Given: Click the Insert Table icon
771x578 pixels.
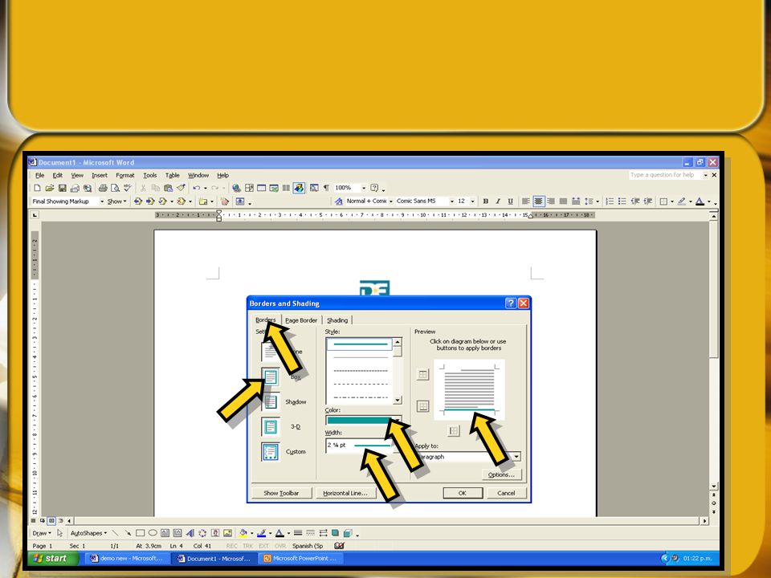Looking at the screenshot, I should [261, 188].
